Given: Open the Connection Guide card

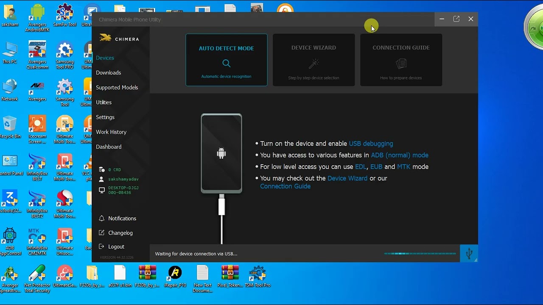Looking at the screenshot, I should [x=401, y=60].
